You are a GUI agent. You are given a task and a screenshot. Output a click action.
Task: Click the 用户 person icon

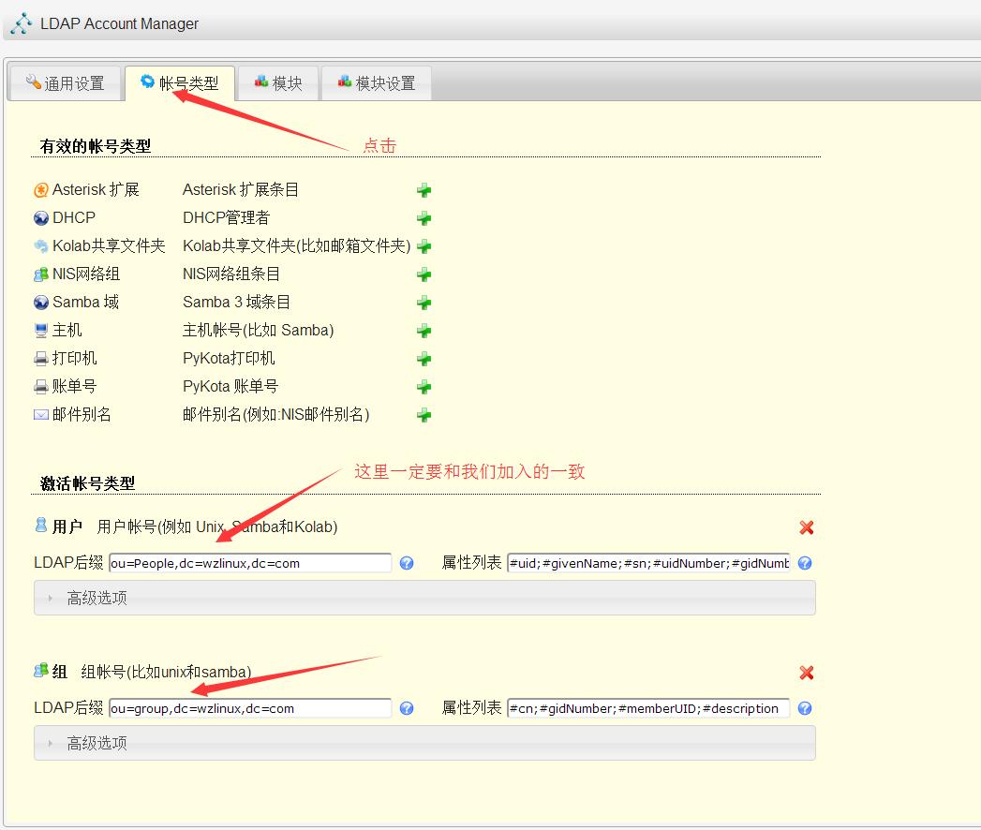coord(40,525)
